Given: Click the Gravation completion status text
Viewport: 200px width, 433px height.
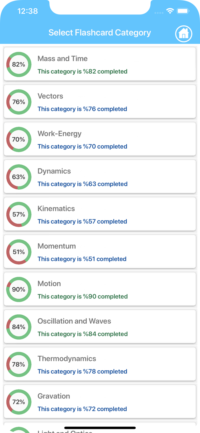Looking at the screenshot, I should click(x=82, y=409).
